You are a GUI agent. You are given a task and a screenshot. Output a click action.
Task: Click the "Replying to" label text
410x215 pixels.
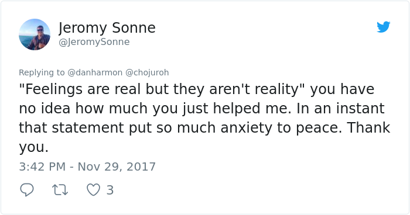[42, 72]
